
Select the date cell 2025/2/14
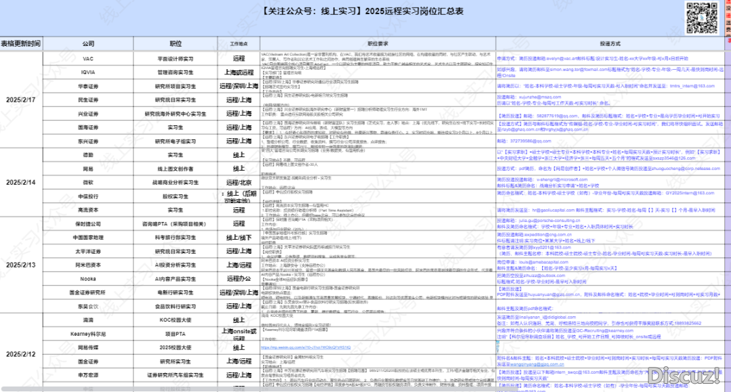click(21, 182)
